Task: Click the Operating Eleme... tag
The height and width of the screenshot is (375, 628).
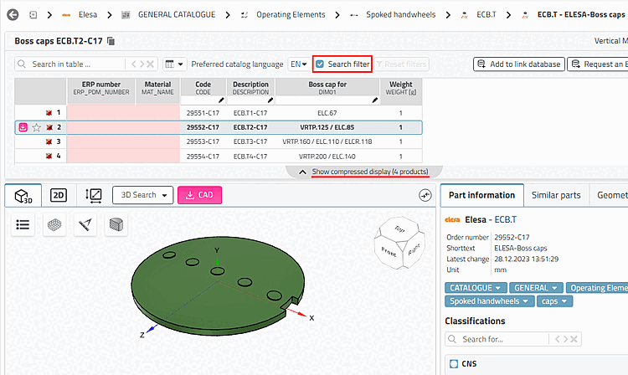Action: coord(597,288)
